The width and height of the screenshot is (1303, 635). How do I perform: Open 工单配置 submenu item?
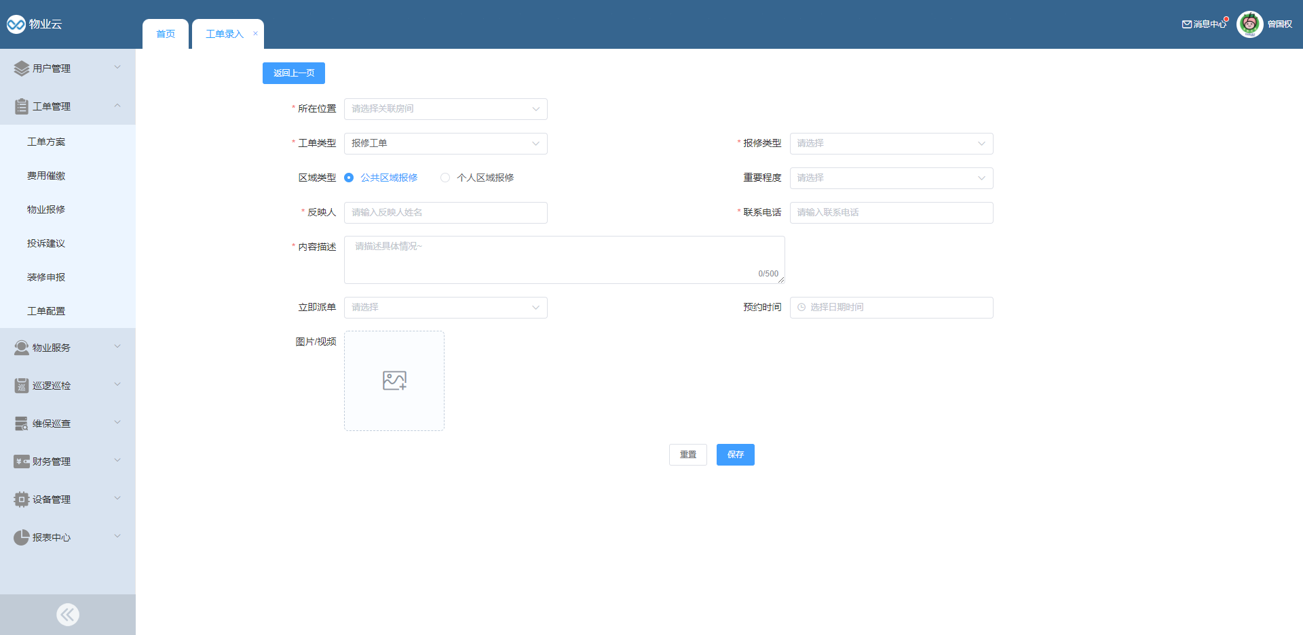(68, 311)
